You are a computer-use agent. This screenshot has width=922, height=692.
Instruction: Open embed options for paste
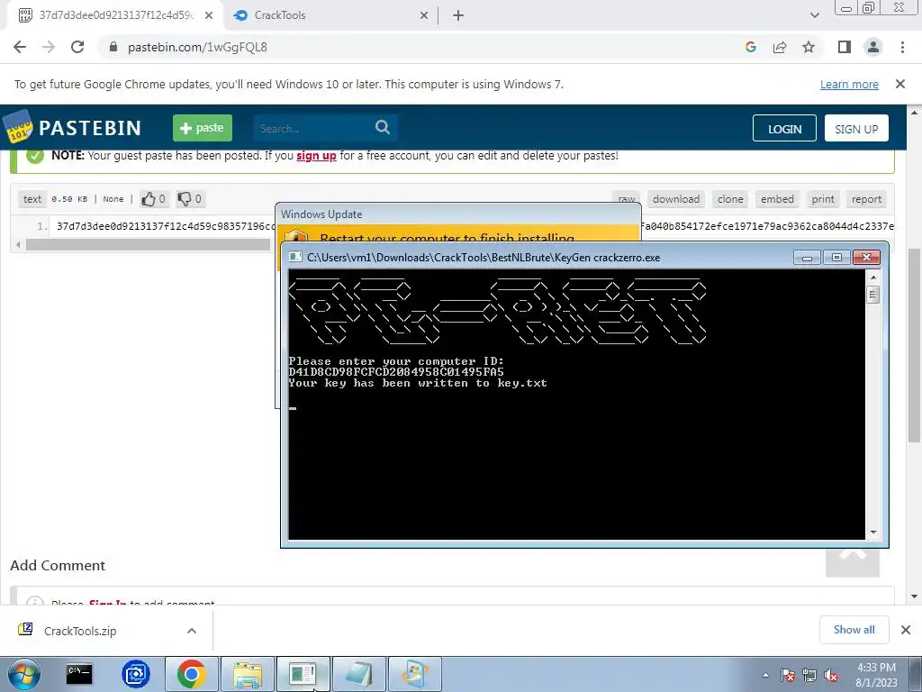[x=777, y=199]
